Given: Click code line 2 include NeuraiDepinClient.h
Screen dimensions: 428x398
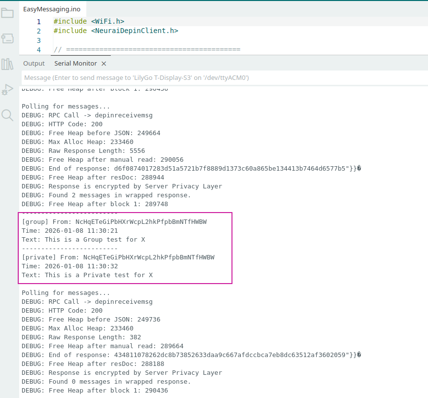Looking at the screenshot, I should [116, 31].
